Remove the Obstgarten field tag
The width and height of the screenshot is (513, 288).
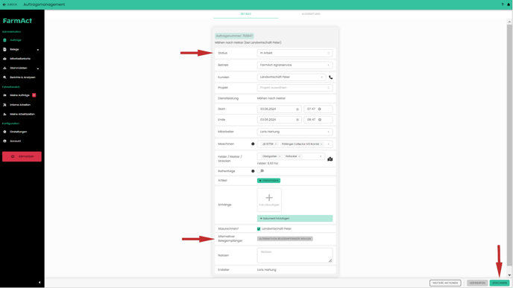pyautogui.click(x=280, y=156)
